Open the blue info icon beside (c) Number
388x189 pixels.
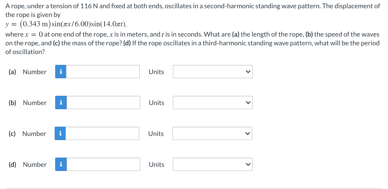[60, 133]
